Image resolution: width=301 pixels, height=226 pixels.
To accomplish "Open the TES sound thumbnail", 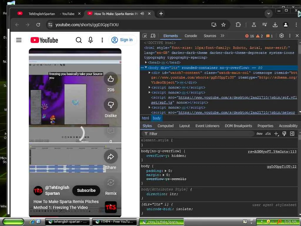I will tap(111, 207).
